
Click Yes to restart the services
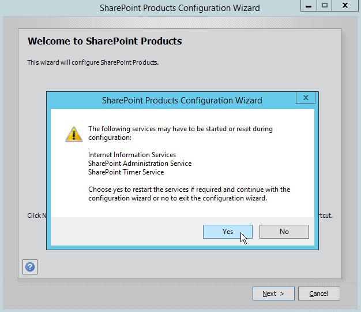click(x=227, y=232)
